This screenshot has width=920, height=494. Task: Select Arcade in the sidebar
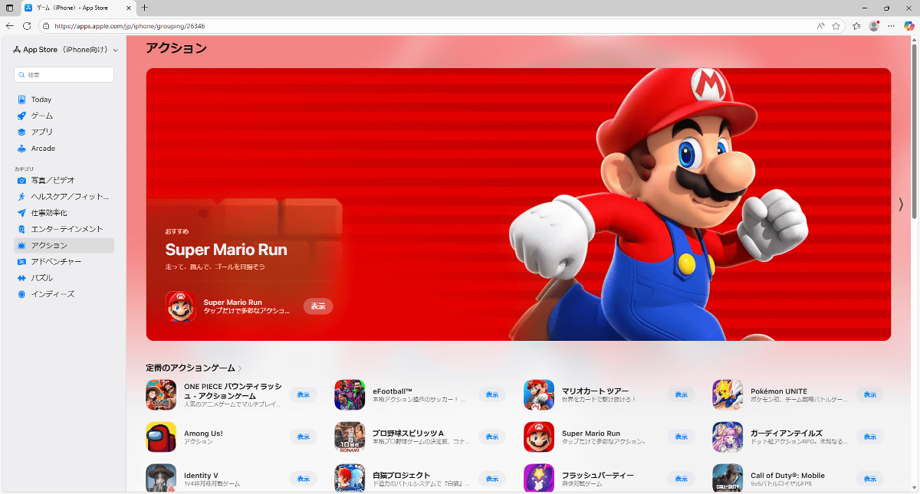pyautogui.click(x=43, y=149)
